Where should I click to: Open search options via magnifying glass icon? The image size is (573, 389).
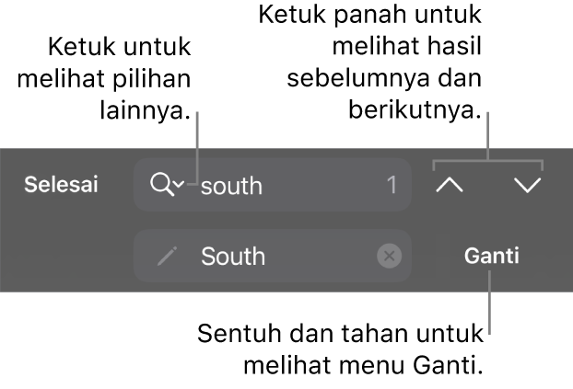click(x=162, y=184)
